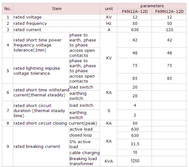The width and height of the screenshot is (189, 167).
Task: Click the "cable charging" sub-item cell
Action: tap(84, 153)
